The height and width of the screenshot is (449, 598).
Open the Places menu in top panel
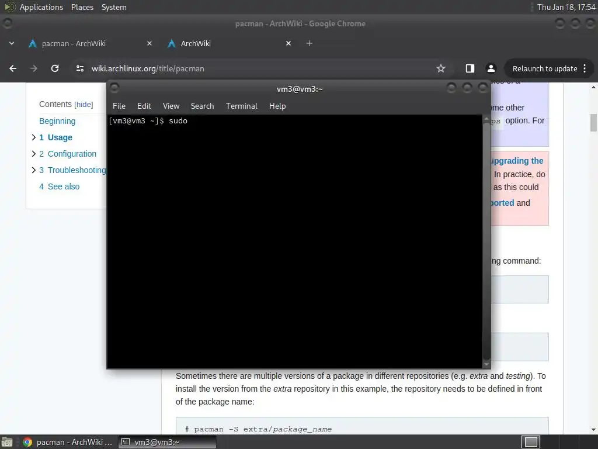tap(82, 7)
